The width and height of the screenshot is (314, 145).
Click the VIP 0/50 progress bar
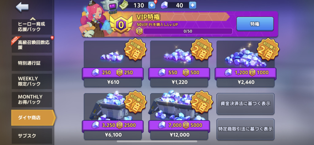(188, 31)
